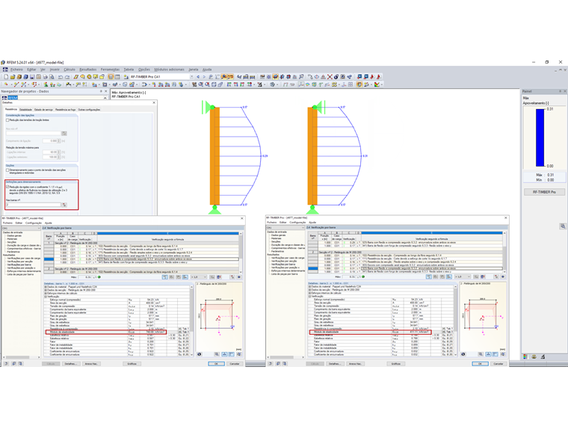Click 'Gráficos' button in left RF-TIMBER window
This screenshot has height=426, width=568.
[x=132, y=364]
